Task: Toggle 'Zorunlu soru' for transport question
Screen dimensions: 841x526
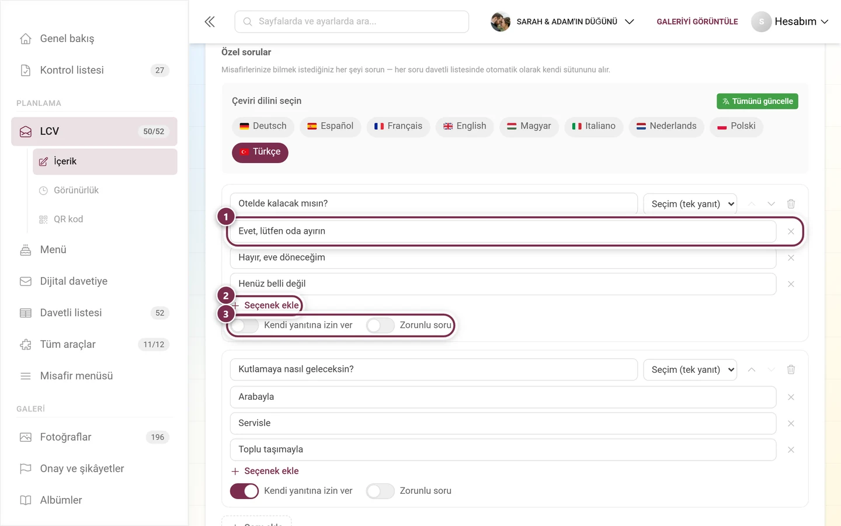Action: 380,491
